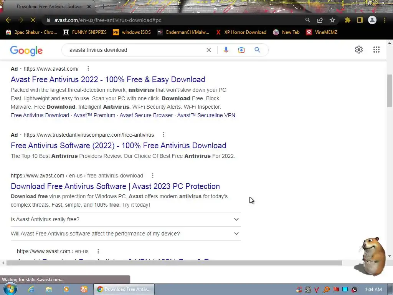The height and width of the screenshot is (295, 393).
Task: Open the EndermanCH/Malw... bookmark
Action: 183,32
